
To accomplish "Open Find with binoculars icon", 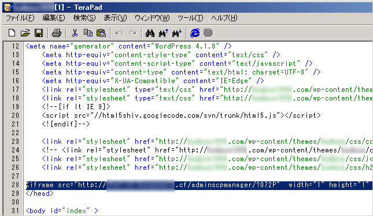I will point(150,33).
